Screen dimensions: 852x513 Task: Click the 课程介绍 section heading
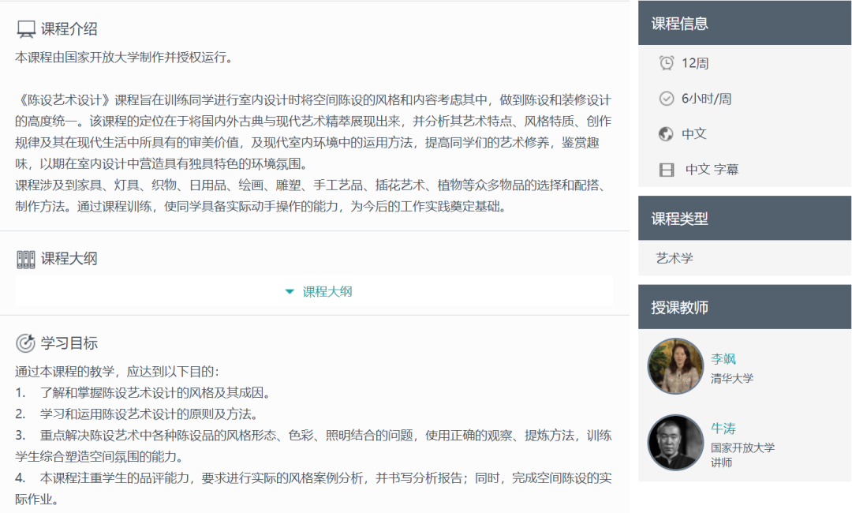tap(69, 29)
